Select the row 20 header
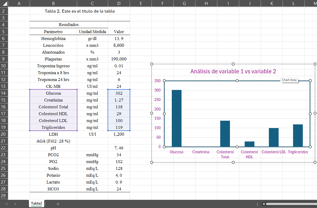317x208 pixels. coord(4,134)
